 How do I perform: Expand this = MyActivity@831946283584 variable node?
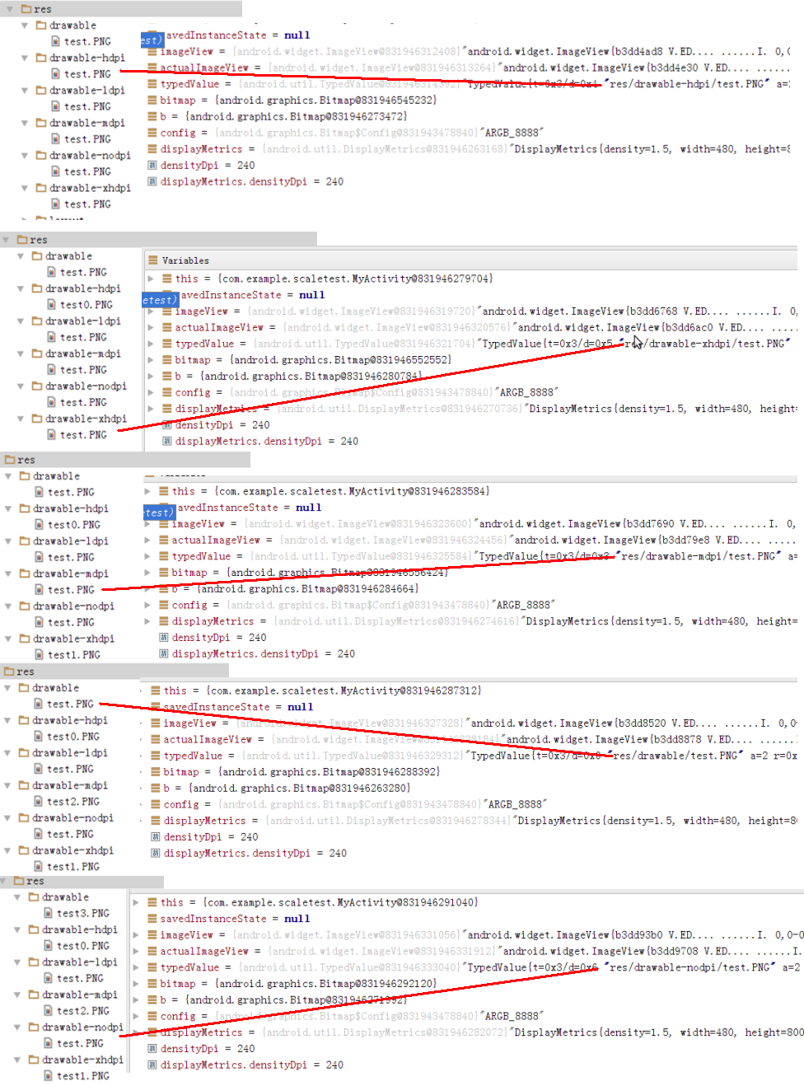(x=147, y=492)
